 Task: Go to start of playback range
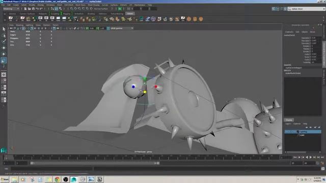pos(295,158)
